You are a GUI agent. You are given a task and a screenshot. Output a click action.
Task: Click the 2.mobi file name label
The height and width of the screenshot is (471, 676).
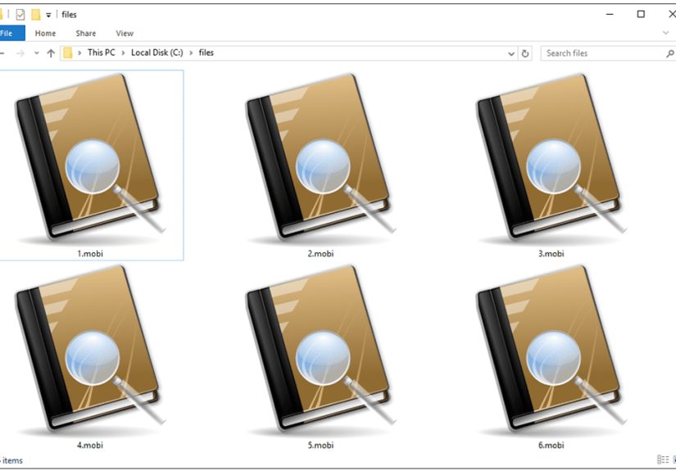[x=320, y=253]
